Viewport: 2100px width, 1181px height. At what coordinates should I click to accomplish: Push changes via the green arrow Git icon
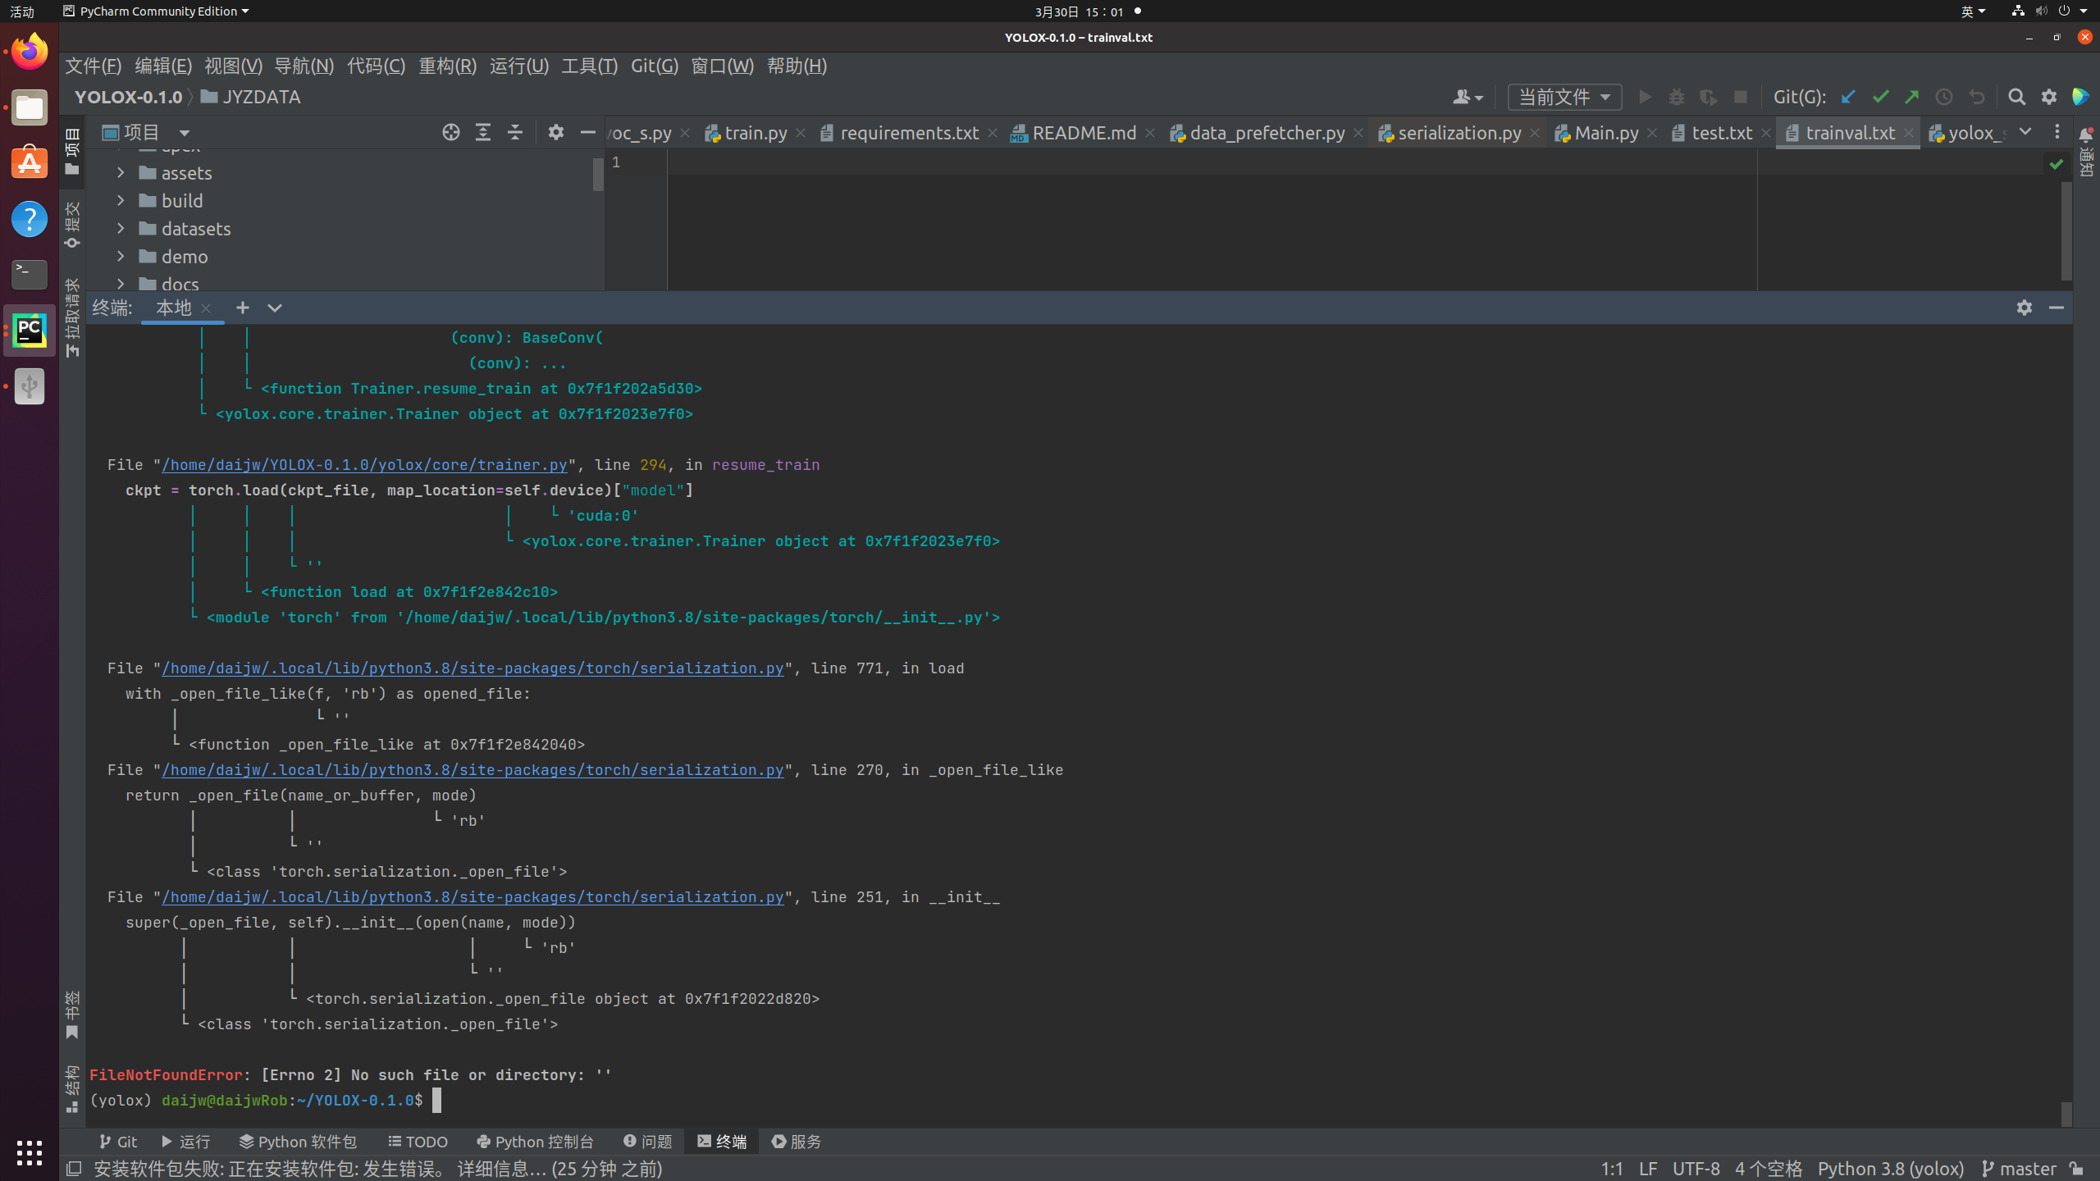pos(1912,97)
